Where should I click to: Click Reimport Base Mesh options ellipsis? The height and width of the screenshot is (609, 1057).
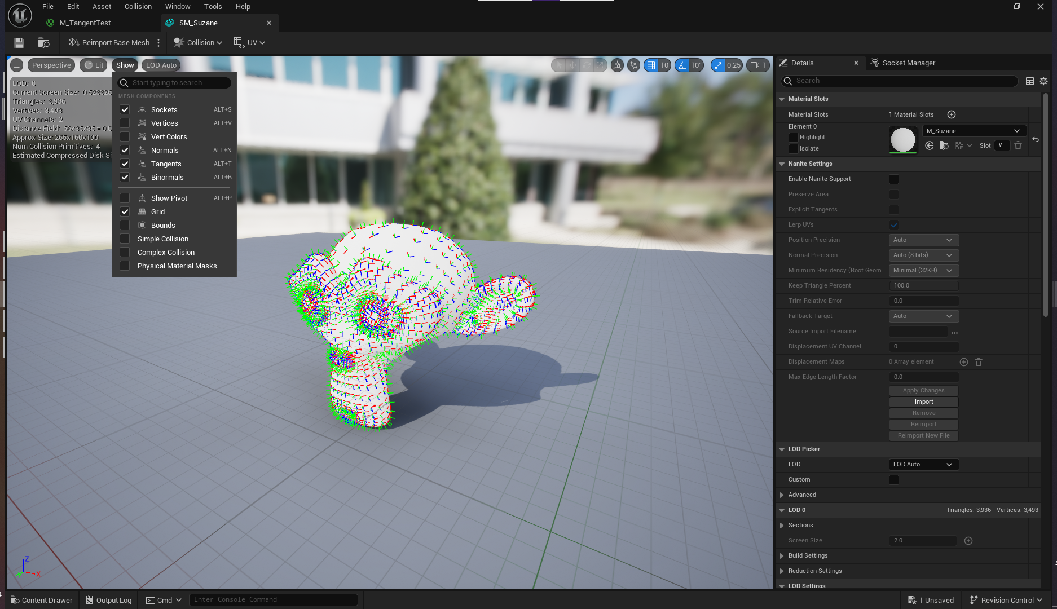pos(158,43)
